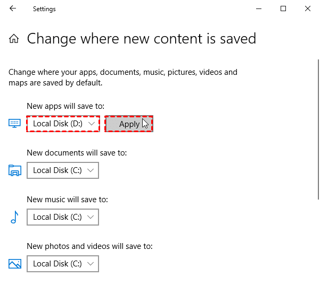The height and width of the screenshot is (285, 320).
Task: Click the "New documents will save to" label
Action: pyautogui.click(x=77, y=153)
